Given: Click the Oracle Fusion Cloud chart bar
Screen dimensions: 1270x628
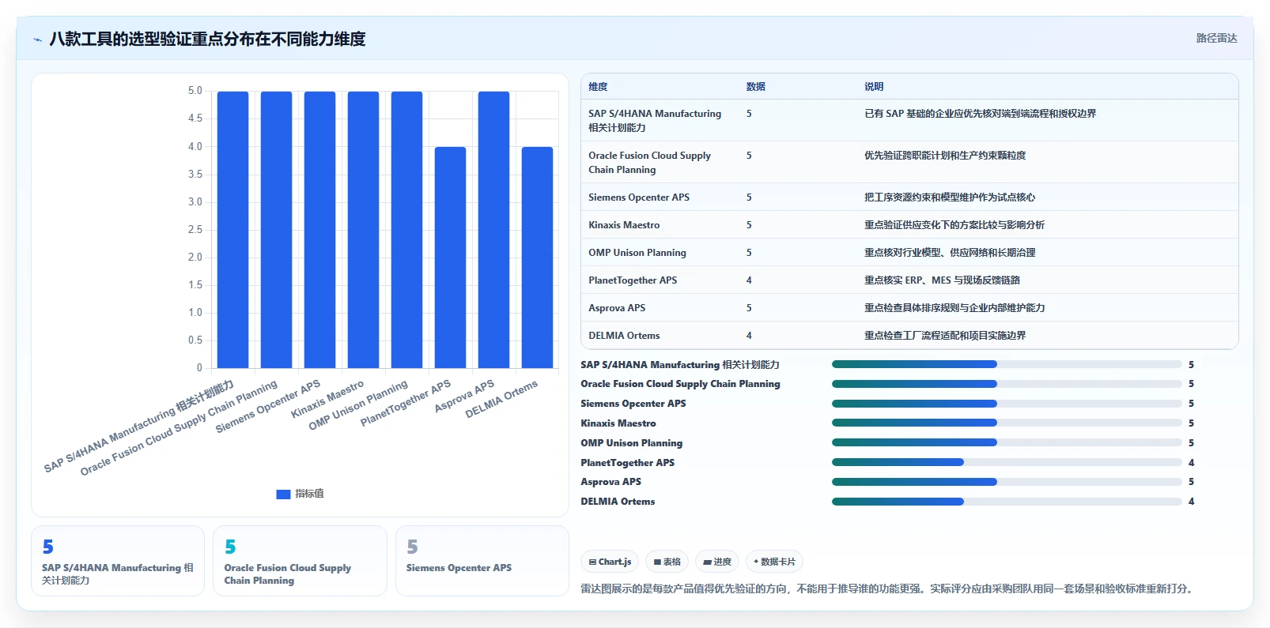Looking at the screenshot, I should [x=276, y=230].
